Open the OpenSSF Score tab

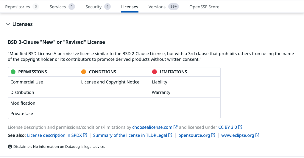click(x=204, y=7)
